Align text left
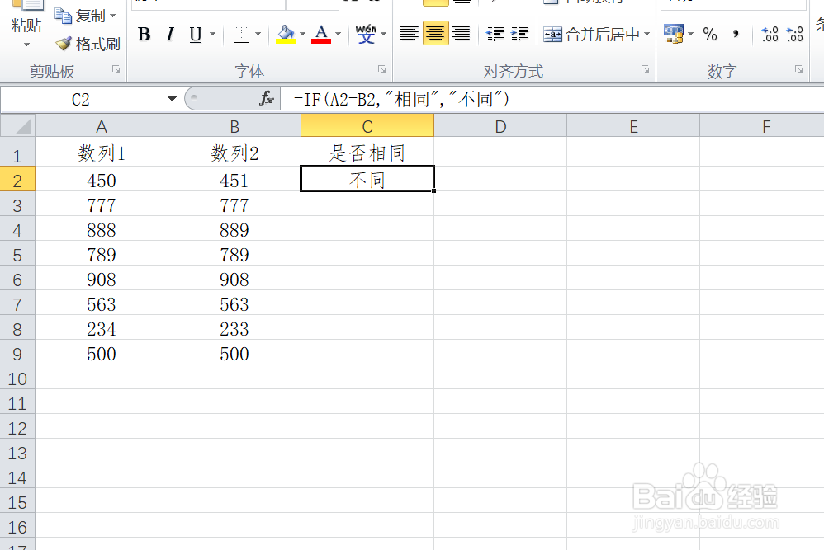The image size is (824, 550). pyautogui.click(x=410, y=34)
